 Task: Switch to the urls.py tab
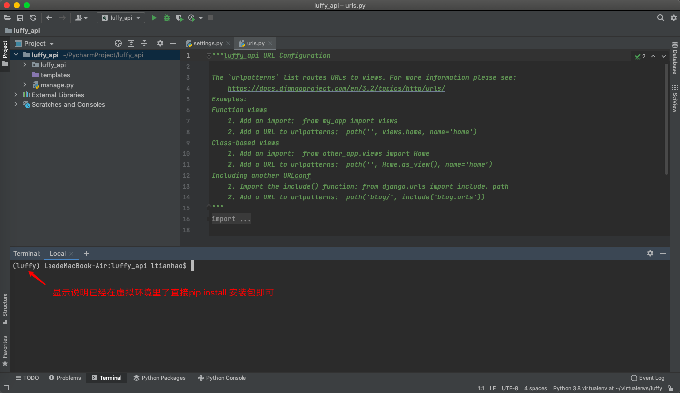pyautogui.click(x=255, y=43)
